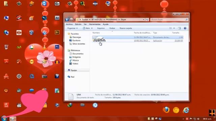Launch Adobe After Effects desktop icon
216x121 pixels.
pyautogui.click(x=57, y=18)
